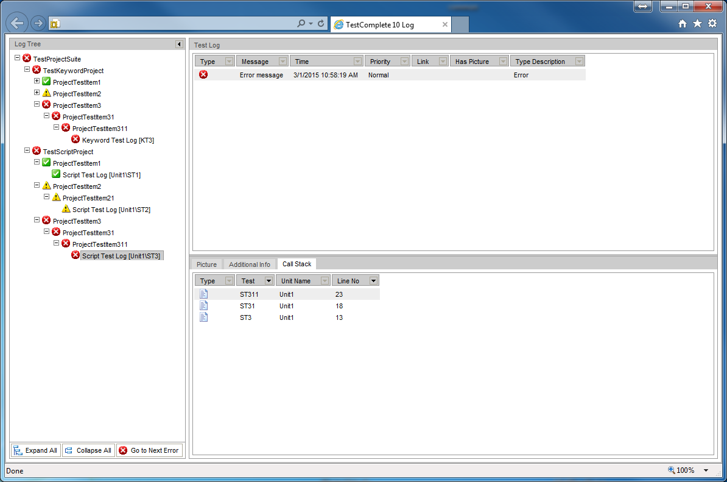
Task: Collapse the TestProjectSuite root node
Action: click(x=17, y=58)
